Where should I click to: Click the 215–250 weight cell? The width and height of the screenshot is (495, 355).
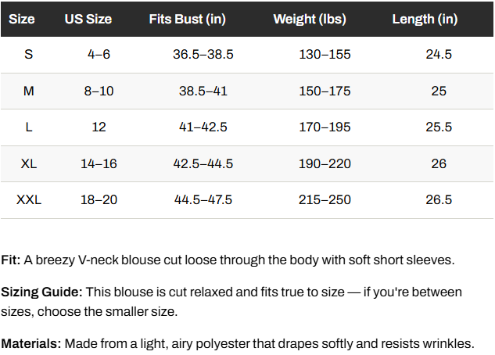325,199
